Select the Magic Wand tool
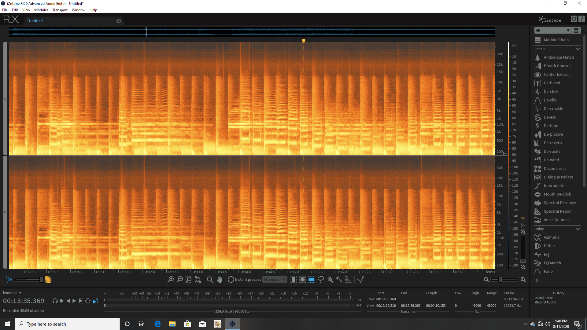The image size is (587, 330). click(339, 279)
